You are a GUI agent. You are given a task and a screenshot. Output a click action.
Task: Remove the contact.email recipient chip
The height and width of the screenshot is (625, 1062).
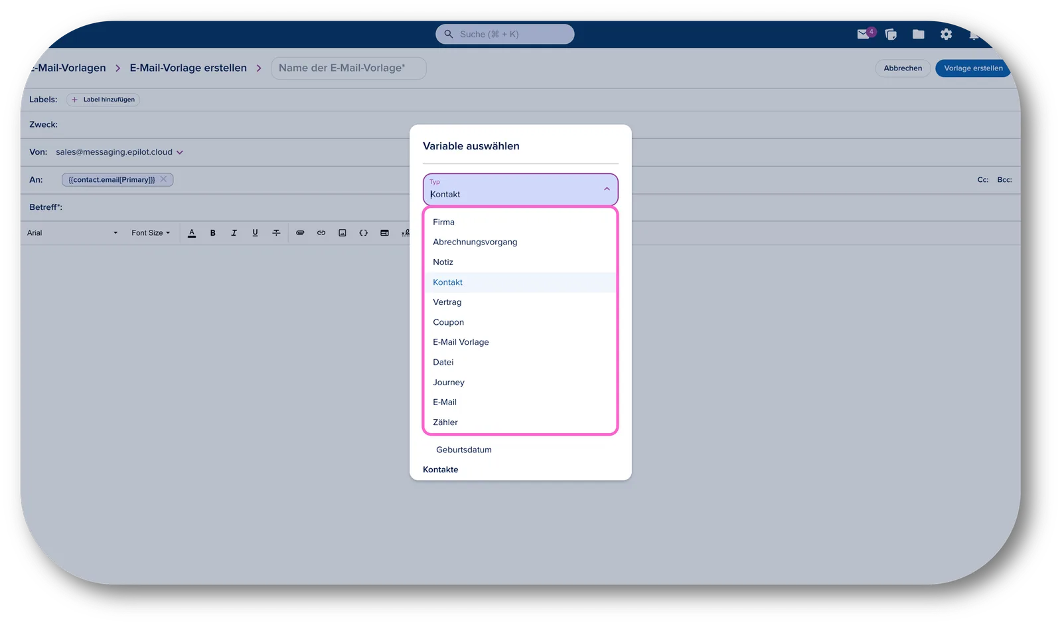coord(163,179)
